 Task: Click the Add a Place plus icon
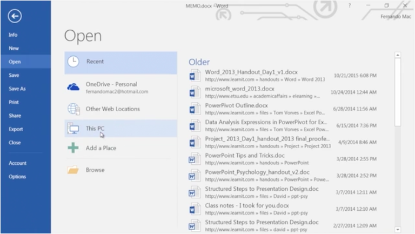click(73, 148)
